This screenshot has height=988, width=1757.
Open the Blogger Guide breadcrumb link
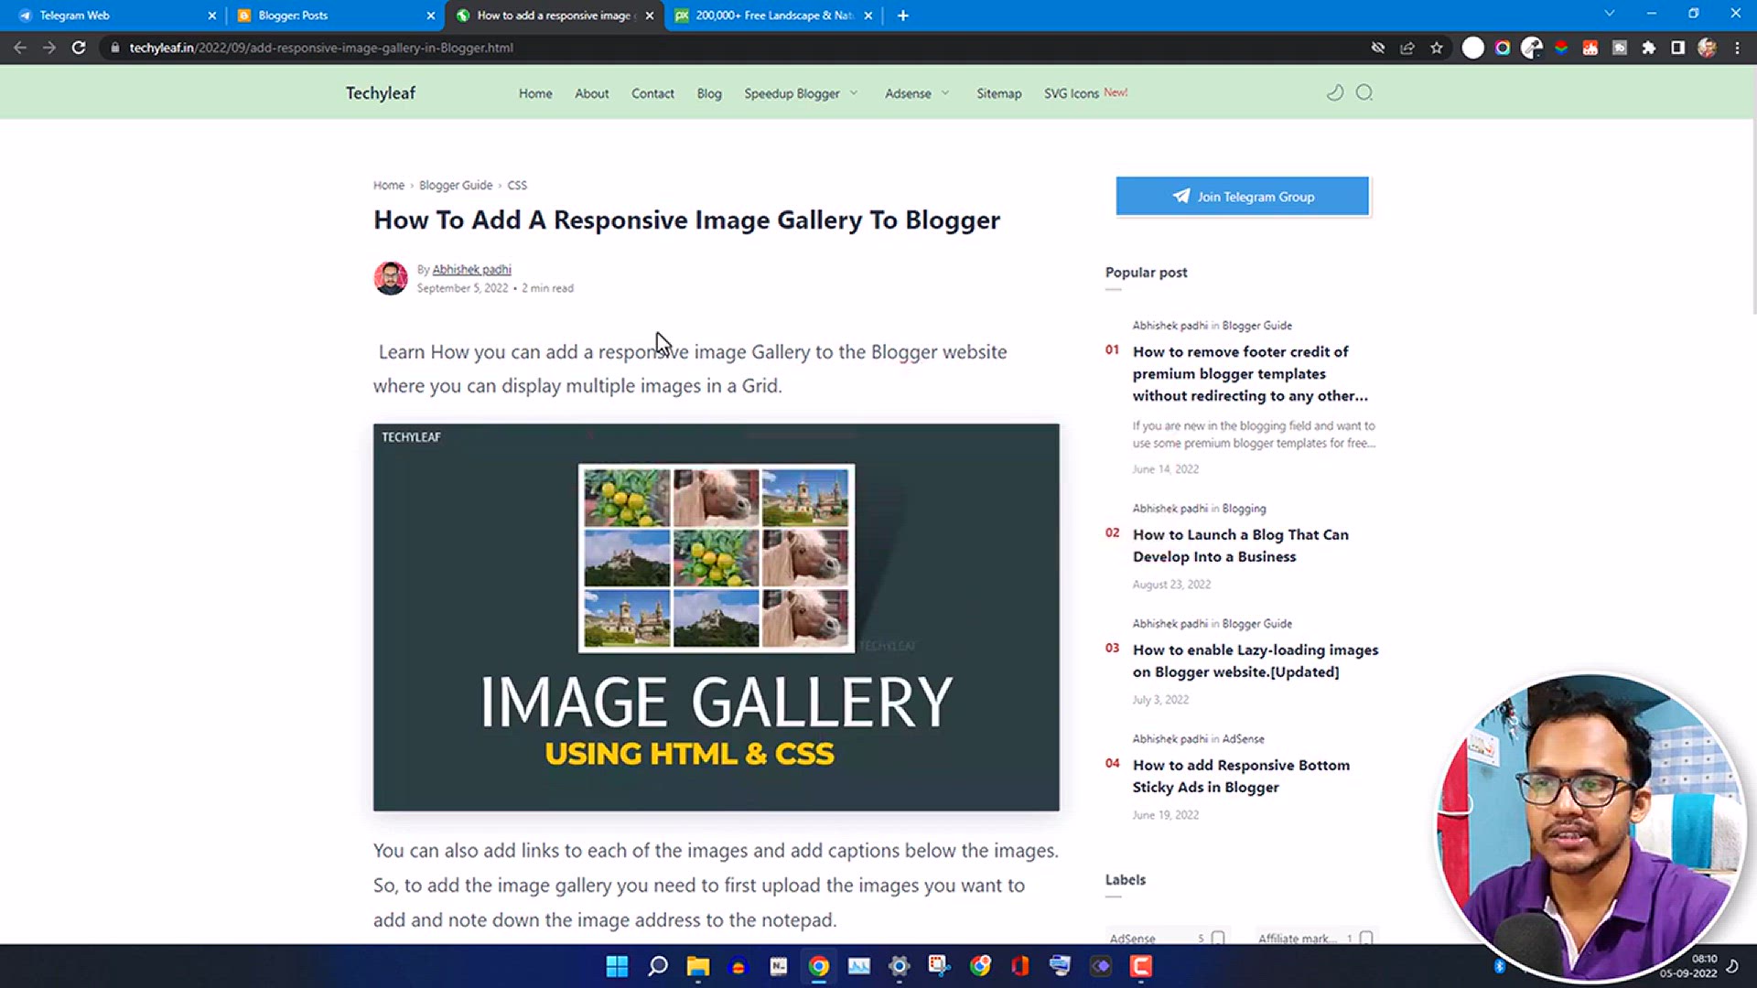[x=456, y=185]
